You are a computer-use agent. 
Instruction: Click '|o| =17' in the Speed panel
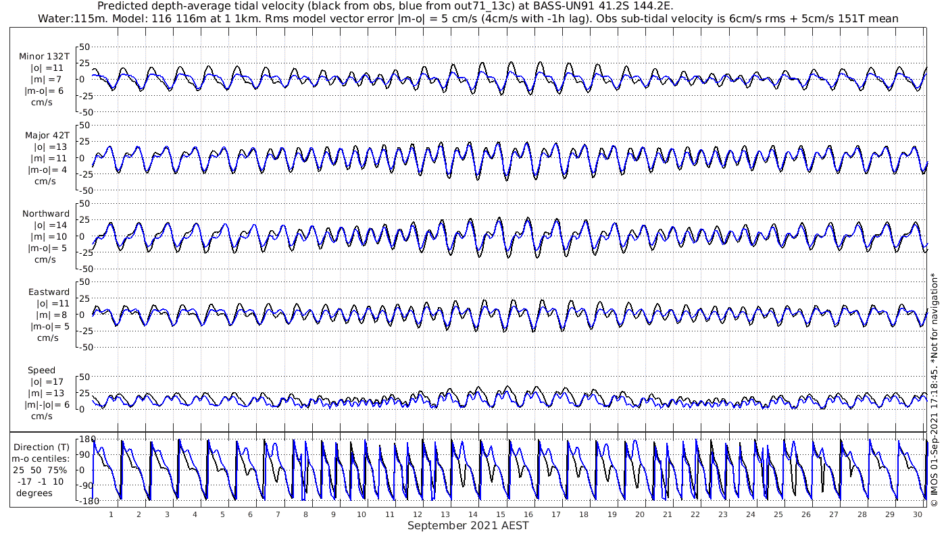pos(47,381)
